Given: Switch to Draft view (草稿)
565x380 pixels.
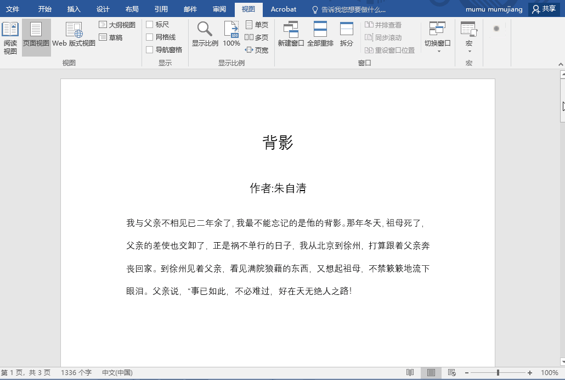Looking at the screenshot, I should pos(111,37).
